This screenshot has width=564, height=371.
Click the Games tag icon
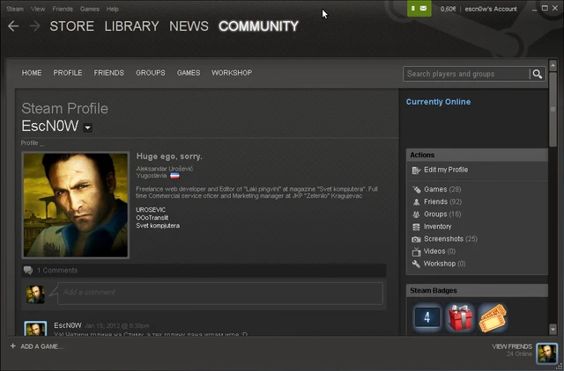416,189
